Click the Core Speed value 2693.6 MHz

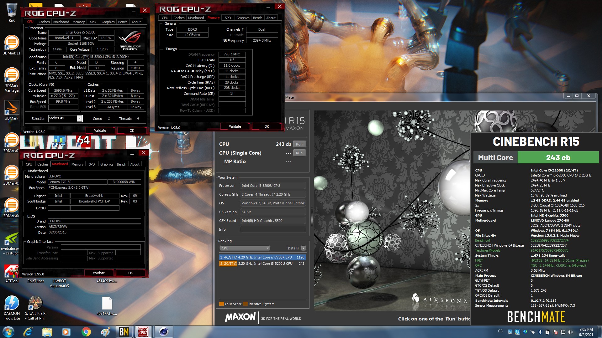tap(63, 90)
